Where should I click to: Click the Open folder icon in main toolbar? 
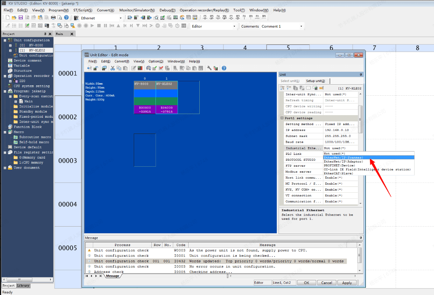point(14,18)
